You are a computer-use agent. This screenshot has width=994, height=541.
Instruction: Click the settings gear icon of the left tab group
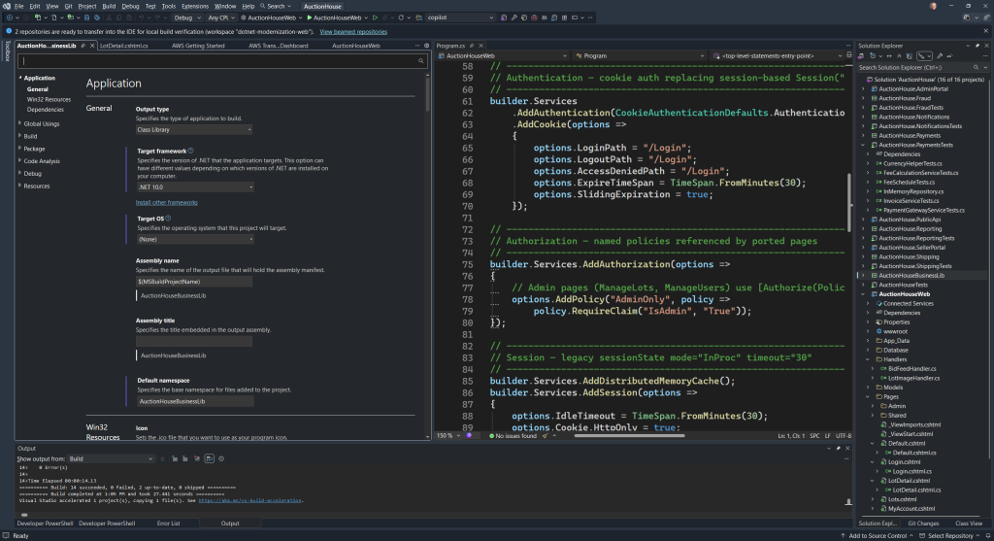tap(427, 46)
